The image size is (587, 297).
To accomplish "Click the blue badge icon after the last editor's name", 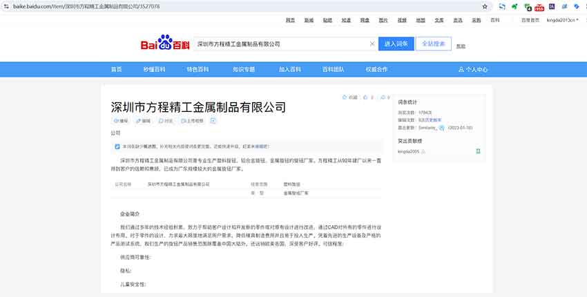I will point(442,128).
